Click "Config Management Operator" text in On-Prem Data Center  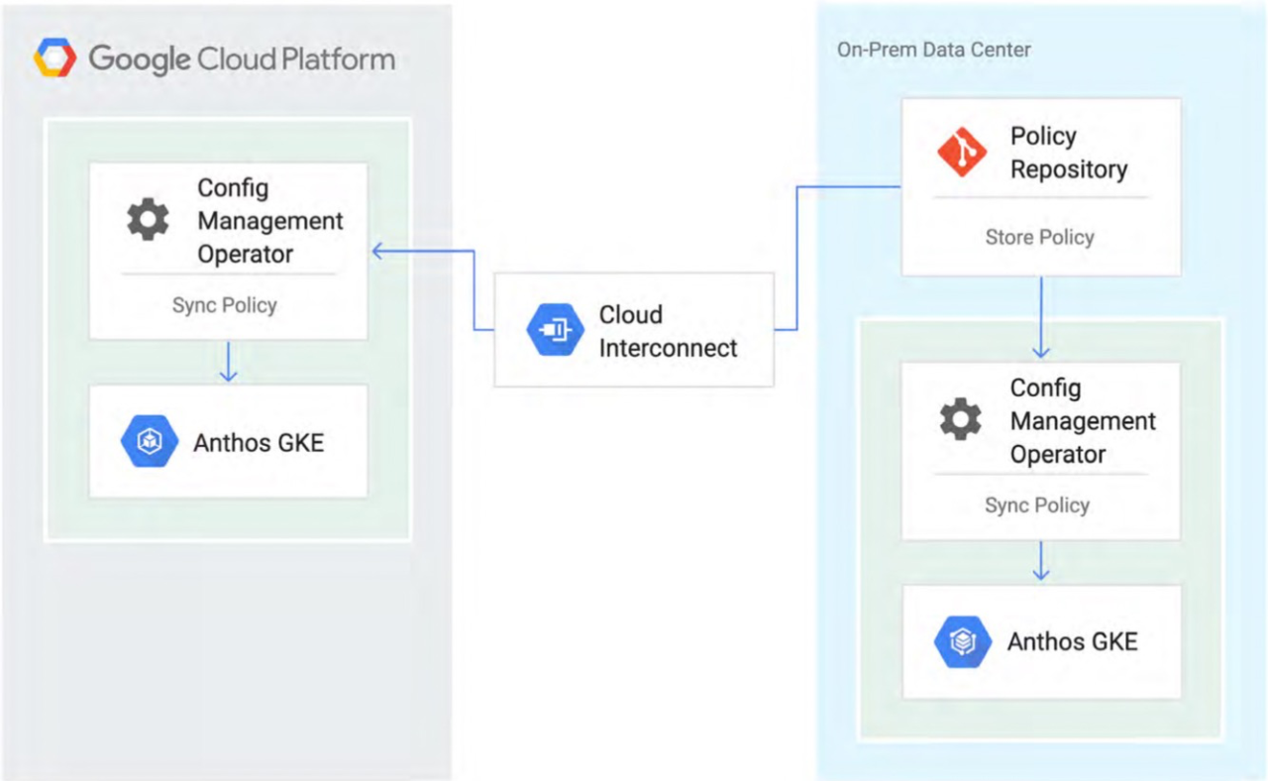click(x=1083, y=421)
